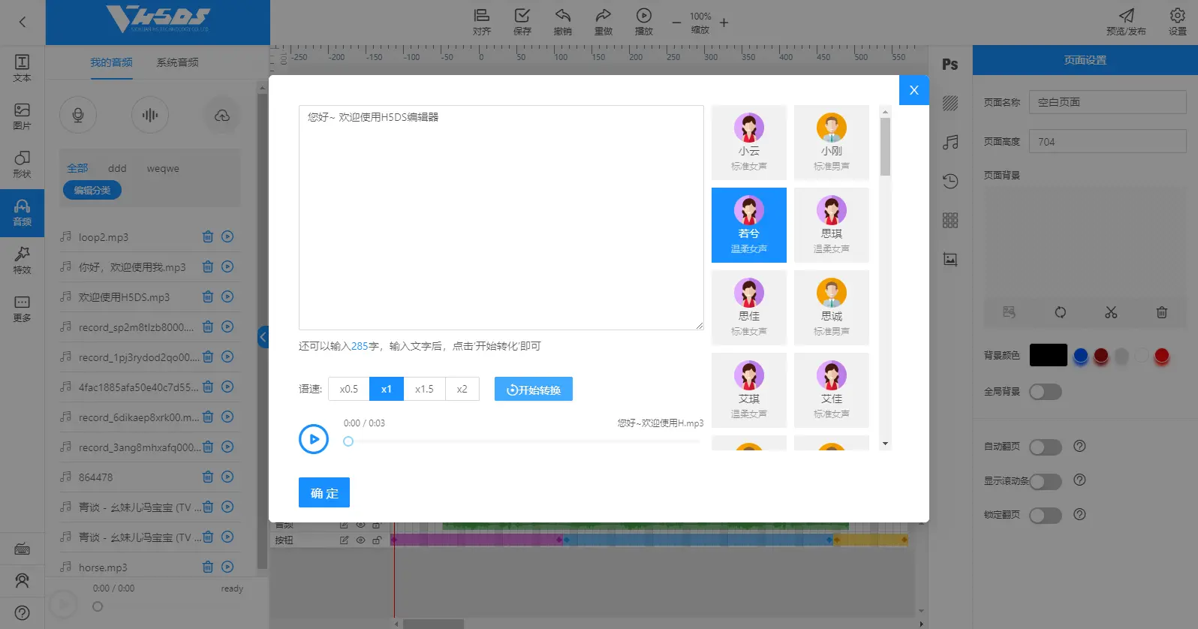Set speech speed to x2
Image resolution: width=1198 pixels, height=629 pixels.
tap(462, 389)
